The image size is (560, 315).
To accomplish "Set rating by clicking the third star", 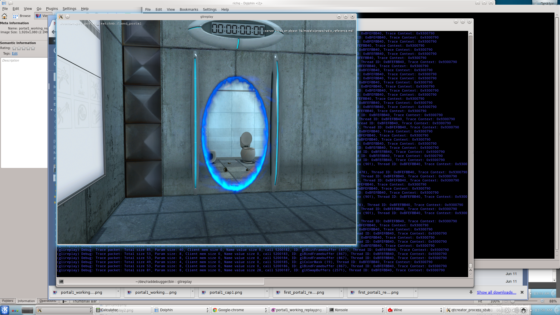I will 24,48.
